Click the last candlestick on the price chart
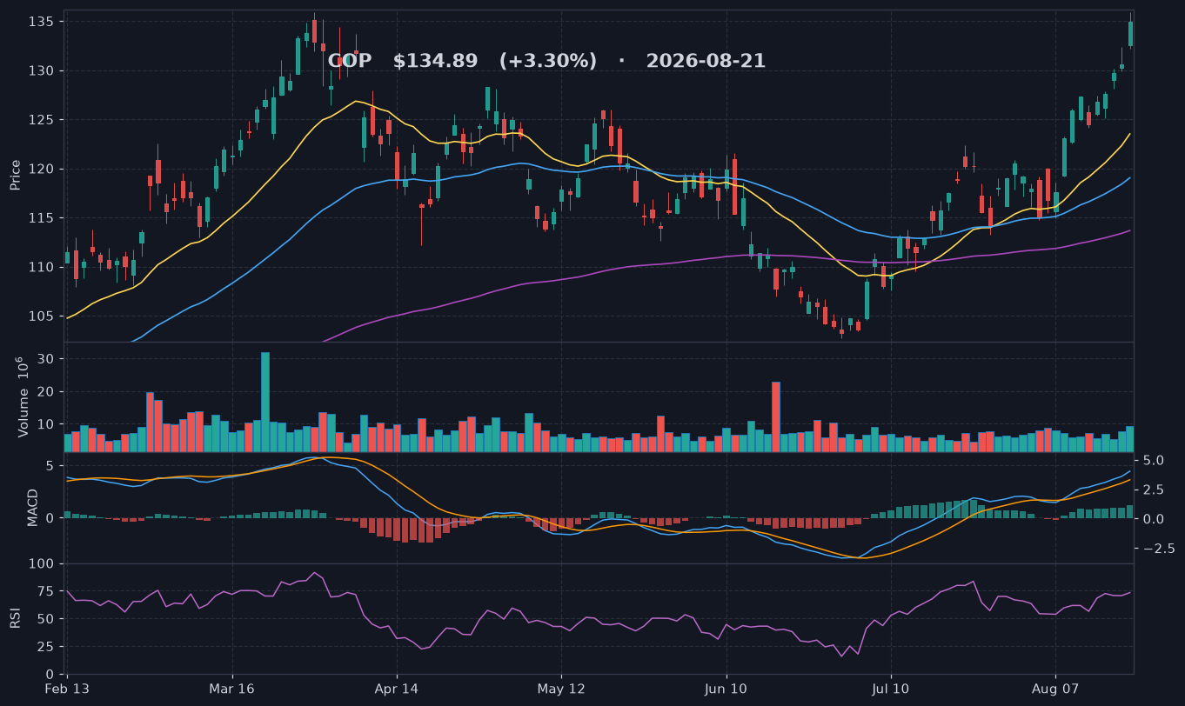Screen dimensions: 1185x706 coord(1130,32)
